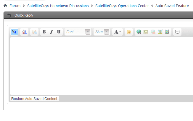The image size is (193, 121).
Task: Click the remove text formatting icon
Action: pos(24,32)
